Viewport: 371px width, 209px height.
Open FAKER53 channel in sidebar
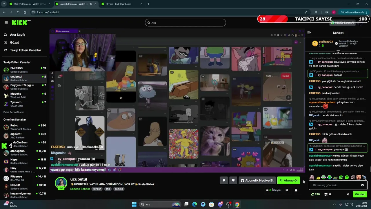click(x=25, y=70)
